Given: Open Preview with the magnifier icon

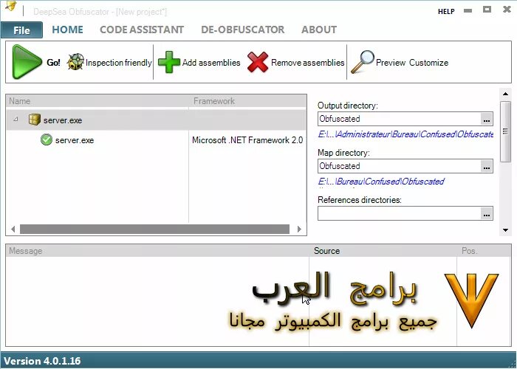Looking at the screenshot, I should tap(363, 62).
